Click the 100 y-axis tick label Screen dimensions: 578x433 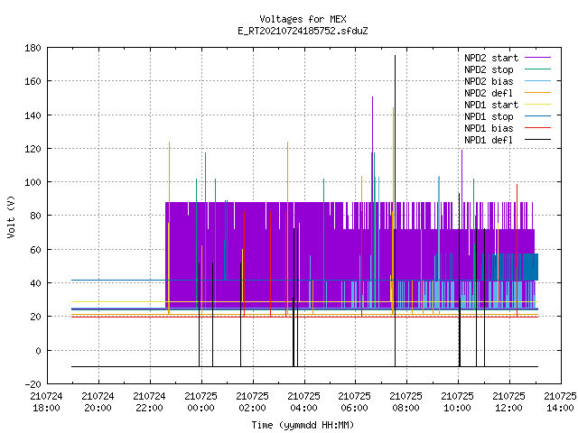tap(33, 182)
